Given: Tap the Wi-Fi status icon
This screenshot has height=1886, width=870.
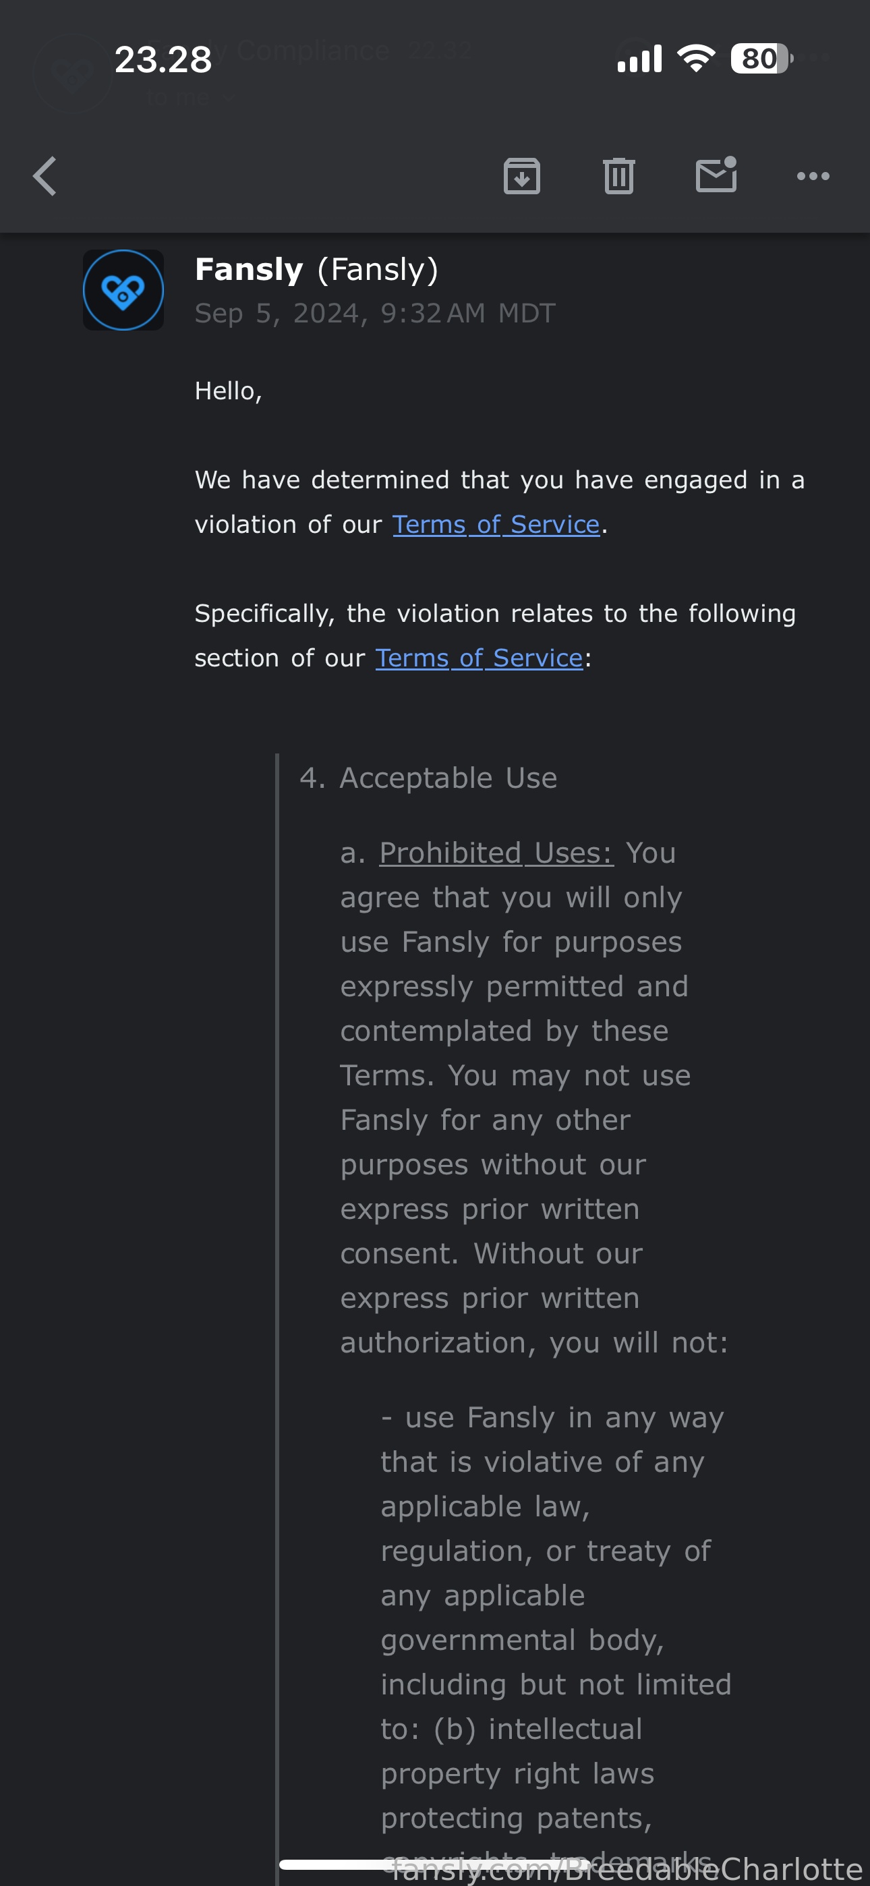Looking at the screenshot, I should click(x=697, y=59).
